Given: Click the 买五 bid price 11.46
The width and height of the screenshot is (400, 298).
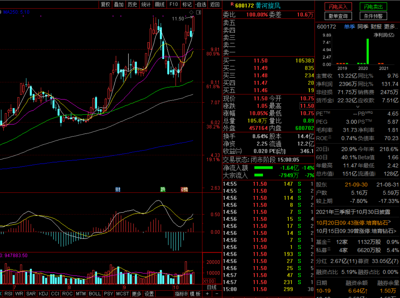Looking at the screenshot, I should click(260, 90).
